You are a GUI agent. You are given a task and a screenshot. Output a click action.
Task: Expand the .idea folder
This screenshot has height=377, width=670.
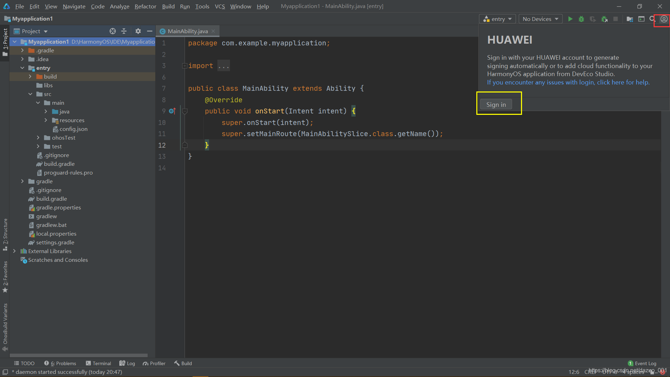[22, 59]
